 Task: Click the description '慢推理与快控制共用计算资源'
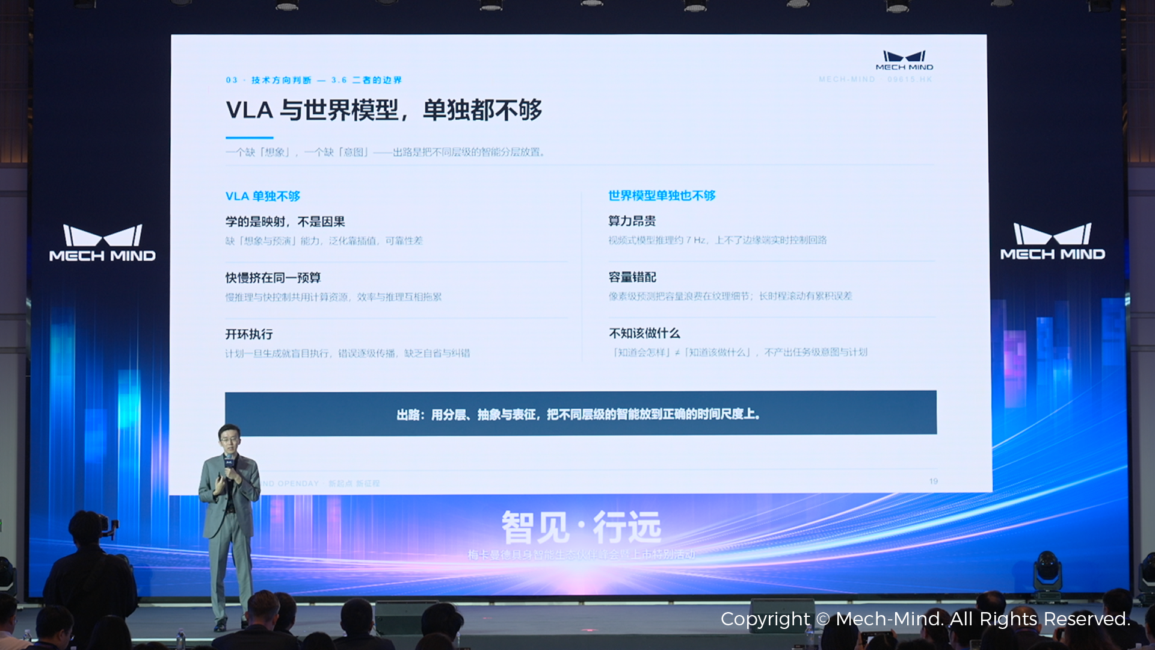(333, 297)
